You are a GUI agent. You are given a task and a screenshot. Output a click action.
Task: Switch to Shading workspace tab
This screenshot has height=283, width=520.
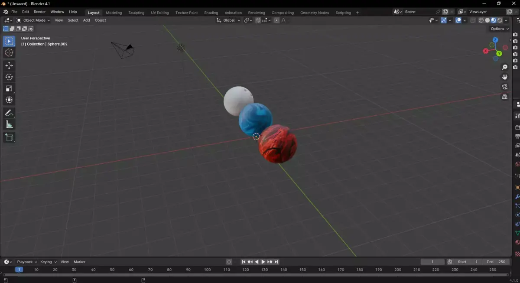[211, 13]
